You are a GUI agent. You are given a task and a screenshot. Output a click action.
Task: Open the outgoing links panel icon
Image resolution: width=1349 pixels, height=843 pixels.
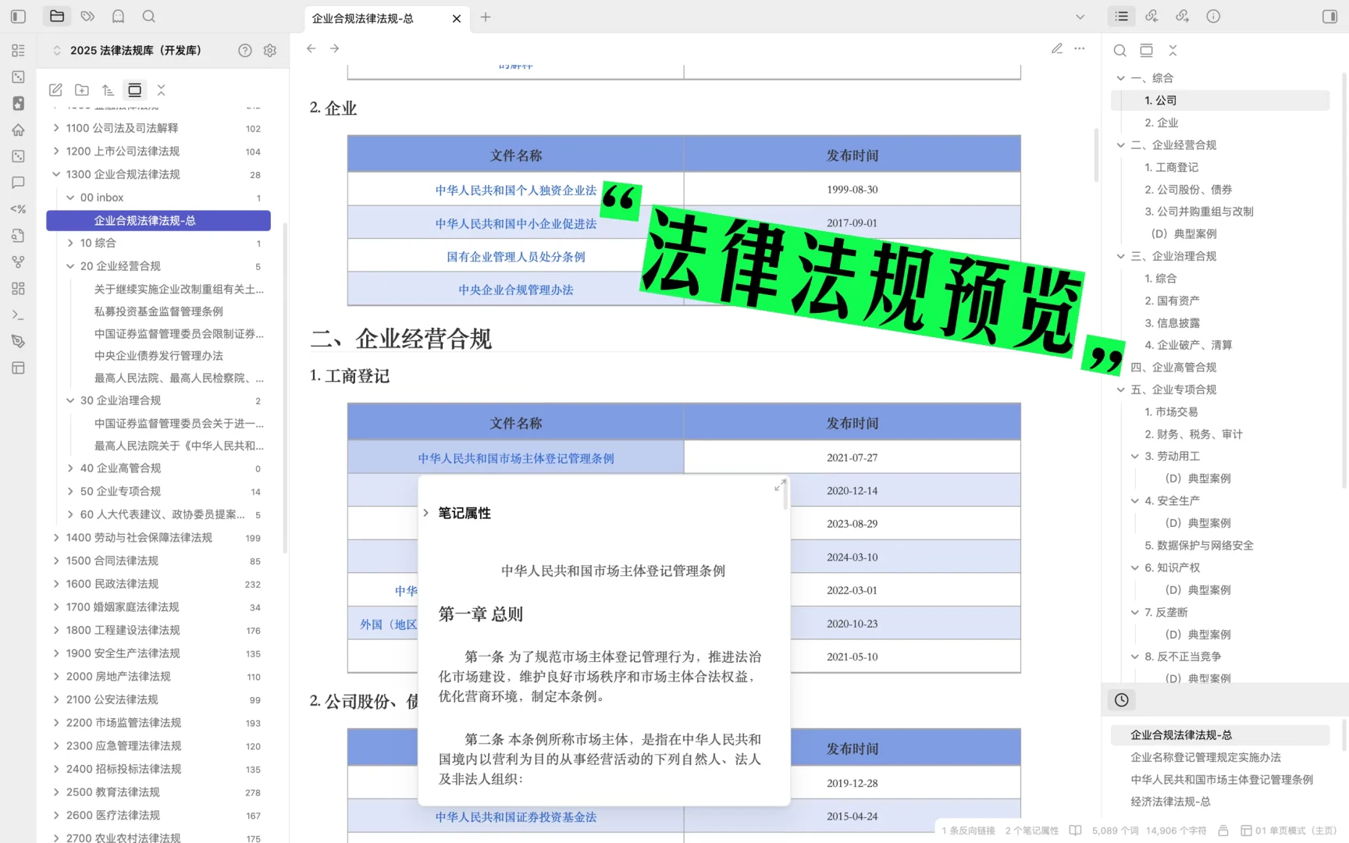[x=1182, y=17]
